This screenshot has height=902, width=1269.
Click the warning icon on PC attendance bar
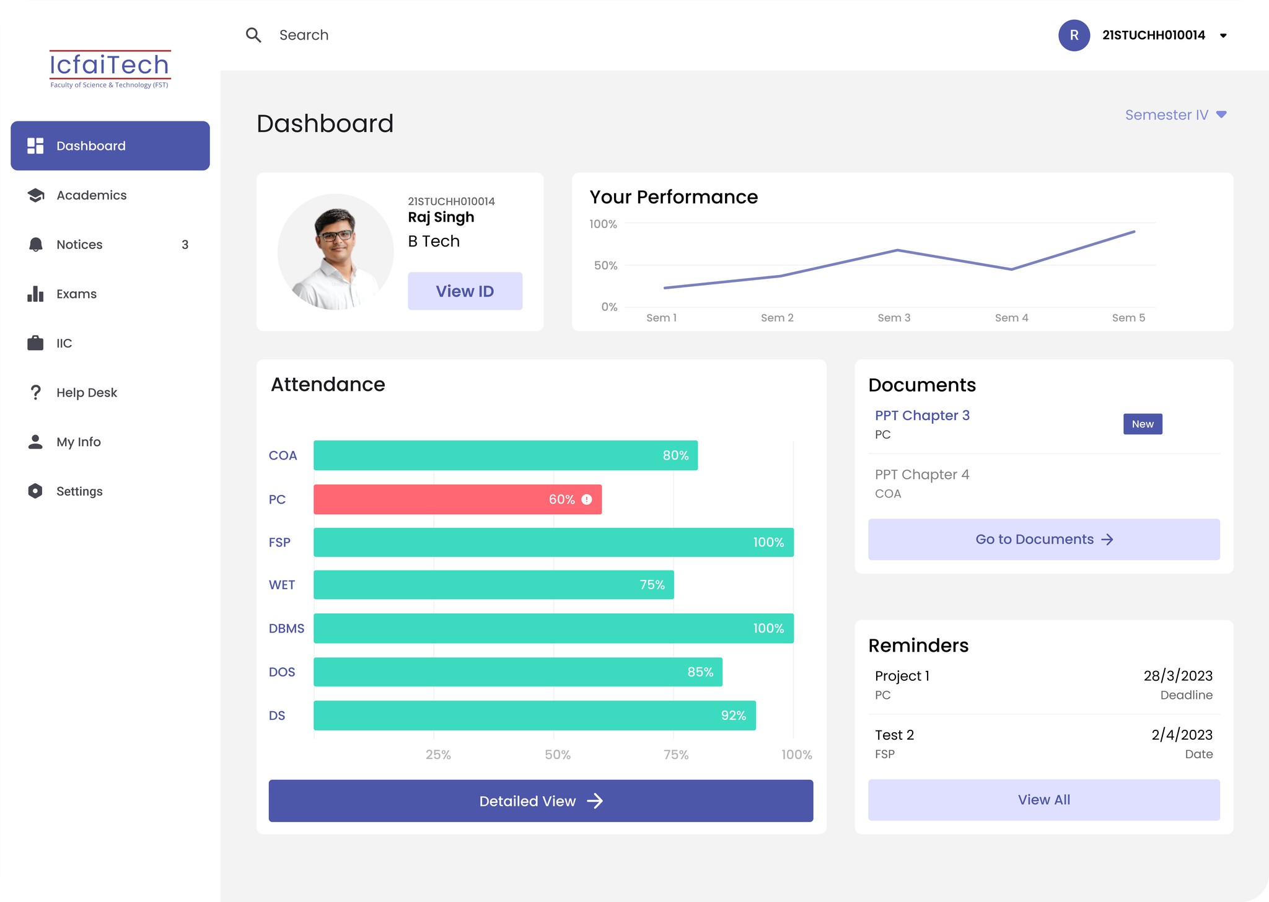coord(587,499)
